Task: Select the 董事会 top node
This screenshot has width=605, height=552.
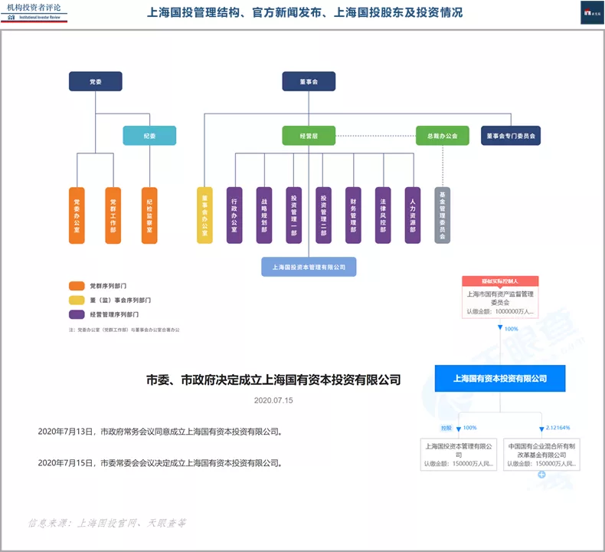Action: point(309,81)
